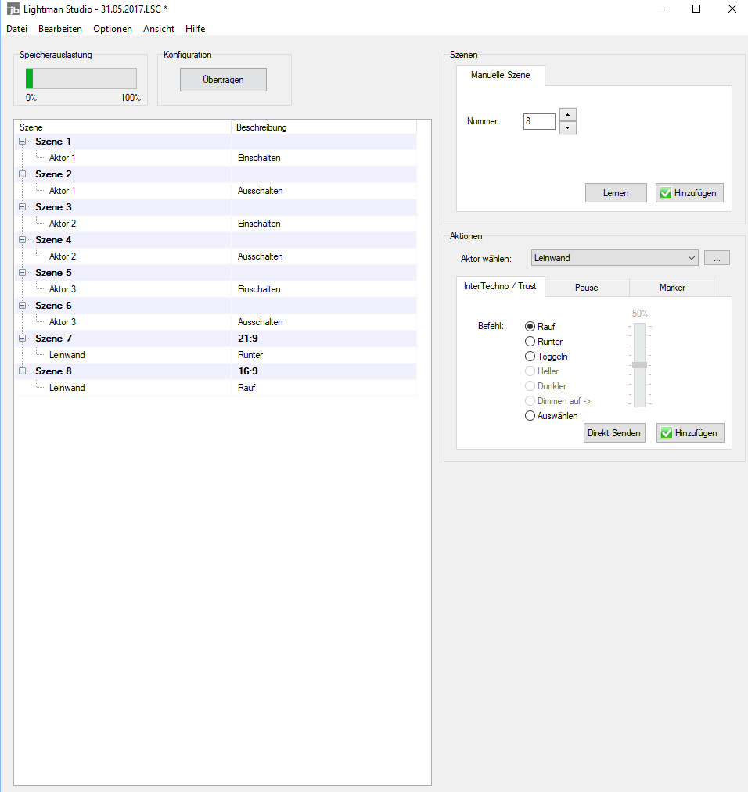Collapse the Szene 1 tree node

pyautogui.click(x=23, y=142)
